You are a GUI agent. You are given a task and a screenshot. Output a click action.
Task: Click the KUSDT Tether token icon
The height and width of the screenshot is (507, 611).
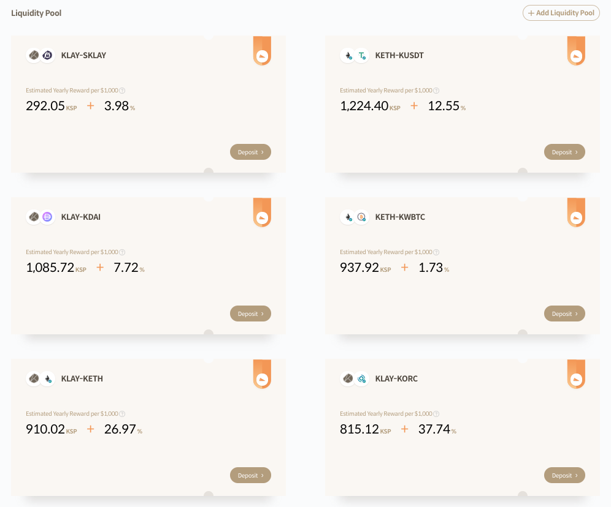361,55
